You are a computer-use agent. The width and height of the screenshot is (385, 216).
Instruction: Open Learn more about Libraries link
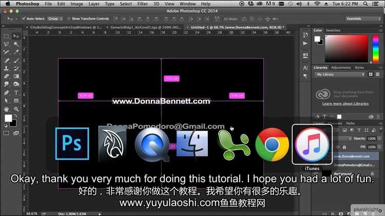pos(345,104)
